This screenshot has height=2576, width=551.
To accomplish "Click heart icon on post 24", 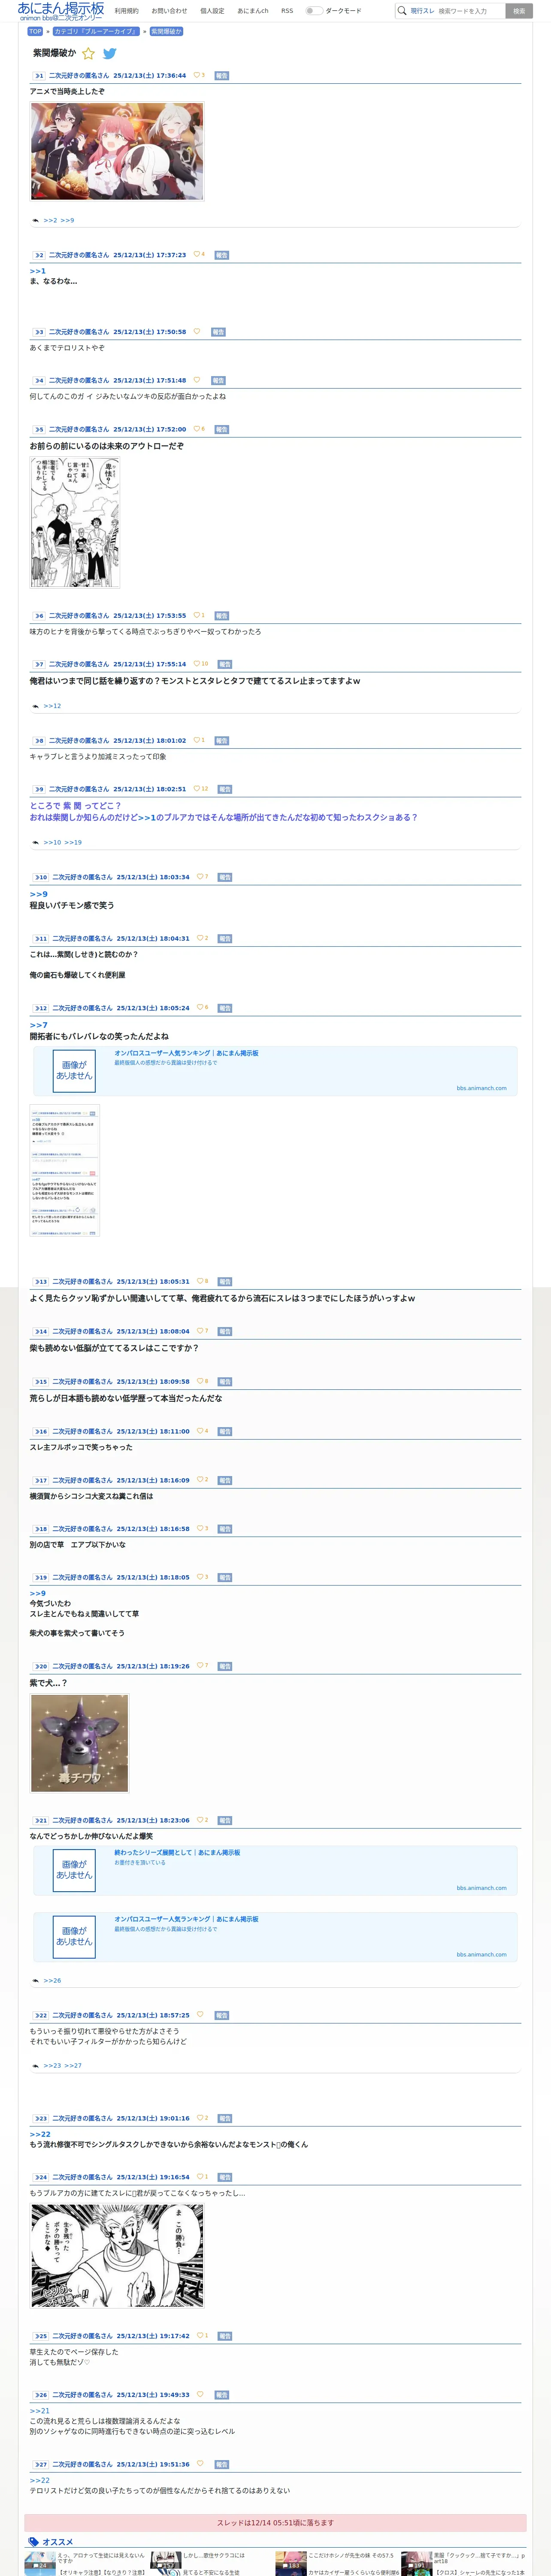I will pos(200,2177).
